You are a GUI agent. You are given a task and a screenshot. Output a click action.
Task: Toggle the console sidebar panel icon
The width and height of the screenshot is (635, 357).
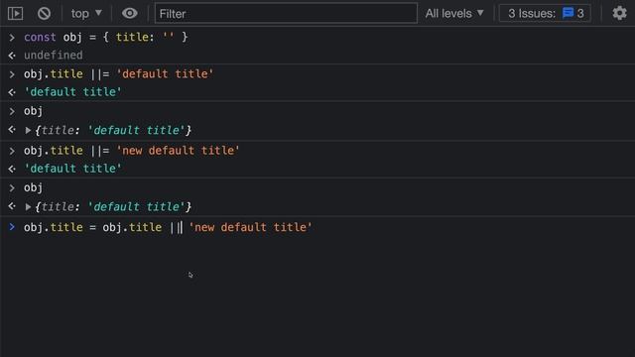coord(16,13)
